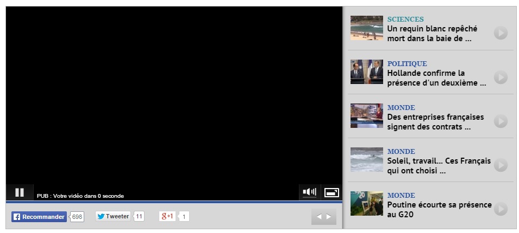Click the Google +1 button

[167, 216]
